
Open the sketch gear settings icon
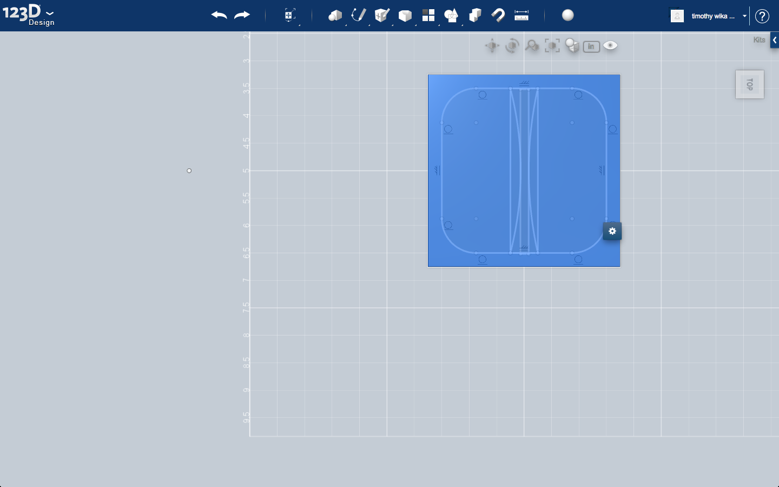[612, 231]
